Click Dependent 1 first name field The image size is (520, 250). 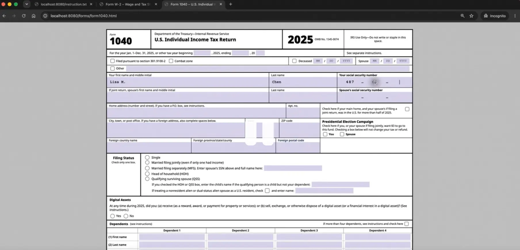pyautogui.click(x=172, y=237)
